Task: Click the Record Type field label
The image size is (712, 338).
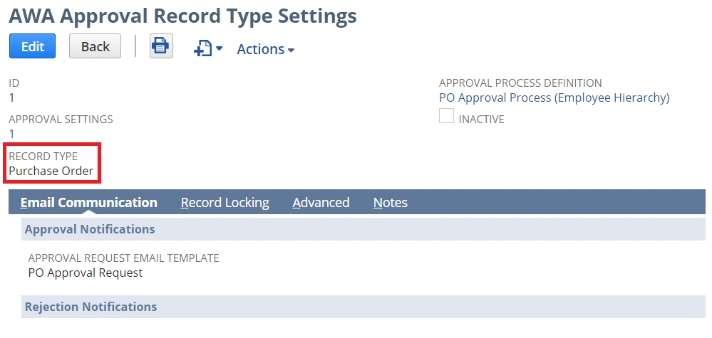Action: click(x=43, y=157)
